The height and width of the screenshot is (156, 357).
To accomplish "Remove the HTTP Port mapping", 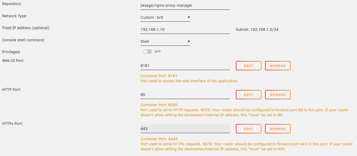I will [x=278, y=95].
